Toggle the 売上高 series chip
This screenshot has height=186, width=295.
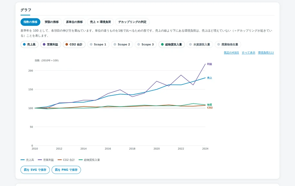coord(29,45)
